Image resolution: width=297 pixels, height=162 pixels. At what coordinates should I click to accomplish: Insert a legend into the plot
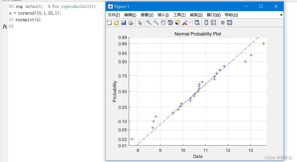click(x=213, y=23)
